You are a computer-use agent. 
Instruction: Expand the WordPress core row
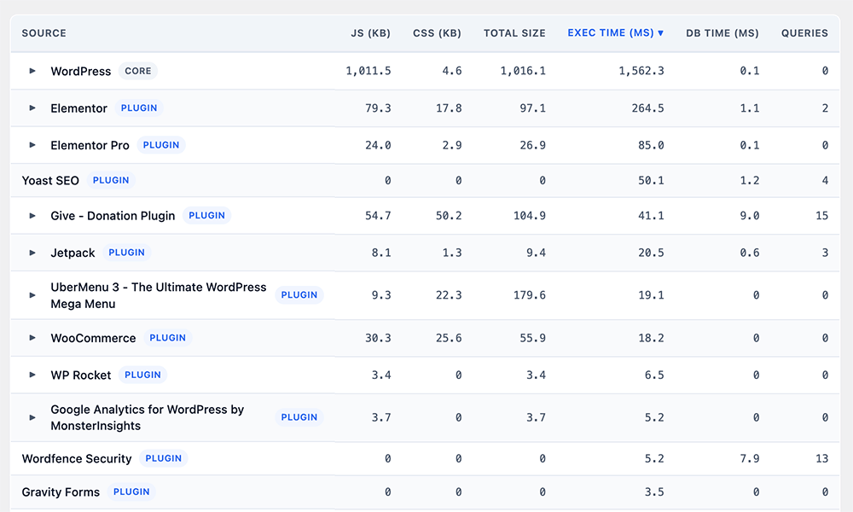32,71
